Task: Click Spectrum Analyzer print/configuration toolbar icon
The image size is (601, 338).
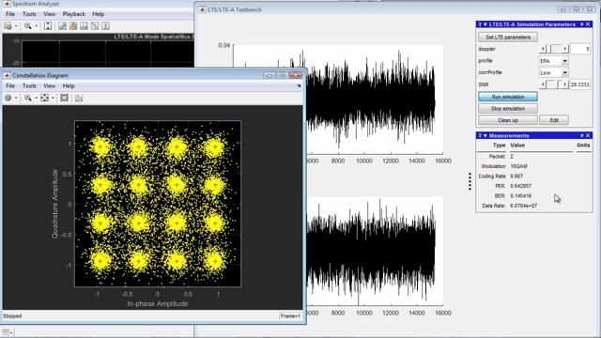Action: click(x=8, y=26)
